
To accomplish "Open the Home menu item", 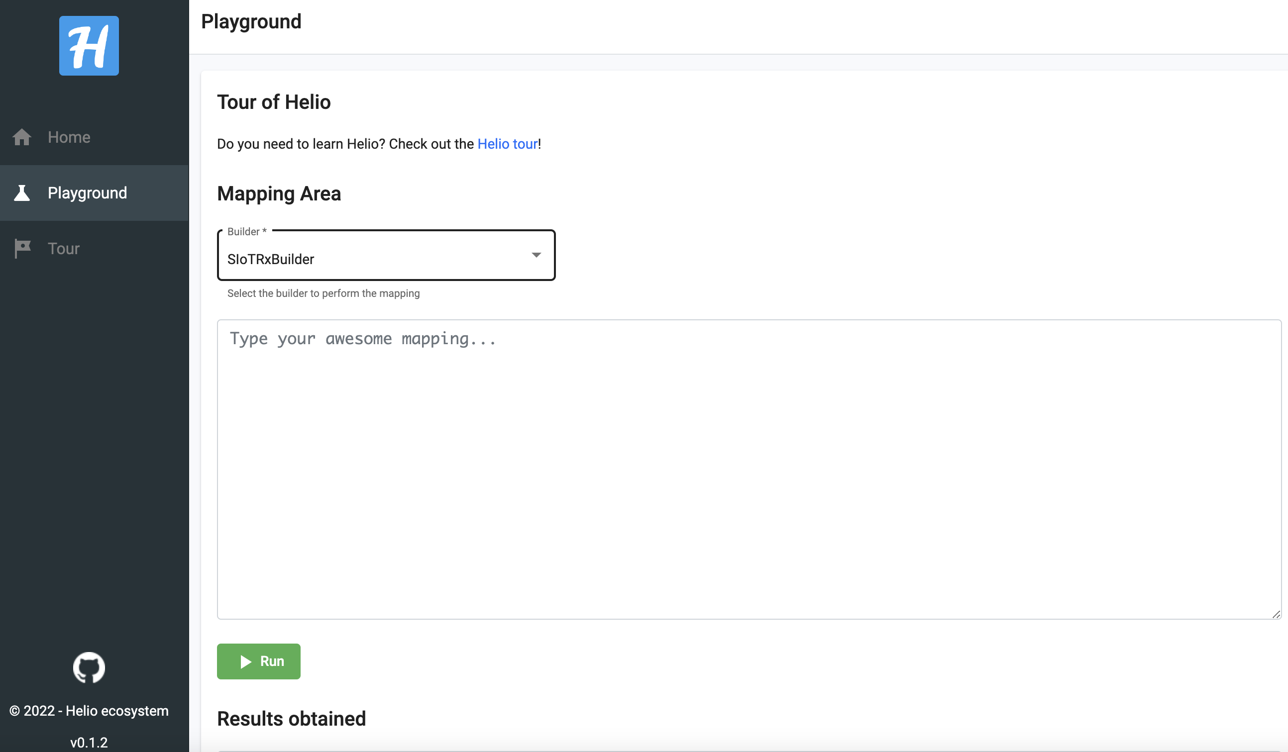I will pyautogui.click(x=95, y=137).
